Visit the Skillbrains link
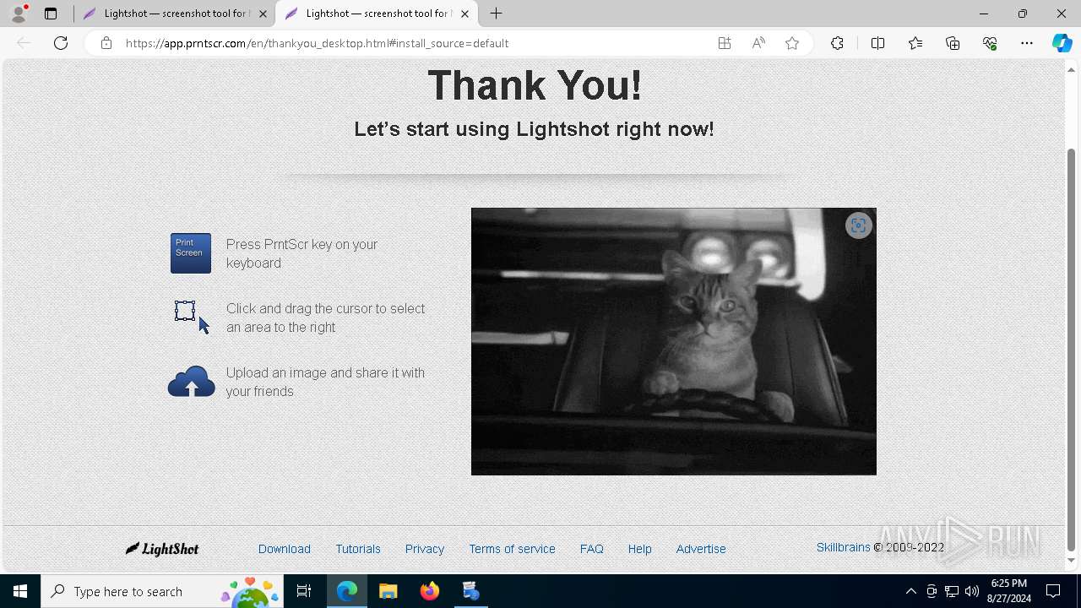The height and width of the screenshot is (608, 1081). pos(843,547)
